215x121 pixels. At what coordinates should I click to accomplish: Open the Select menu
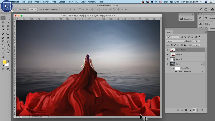tap(62, 2)
